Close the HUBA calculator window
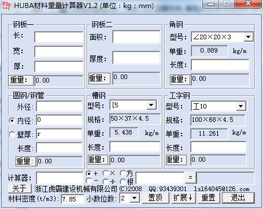263x209 pixels. [x=249, y=4]
